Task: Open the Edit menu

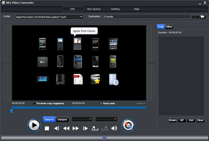Action: (73, 9)
